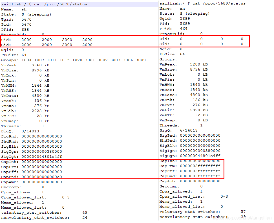Click the command 'cat /proc/5689/status' in right terminal
Image resolution: width=274 pixels, height=223 pixels.
click(219, 3)
